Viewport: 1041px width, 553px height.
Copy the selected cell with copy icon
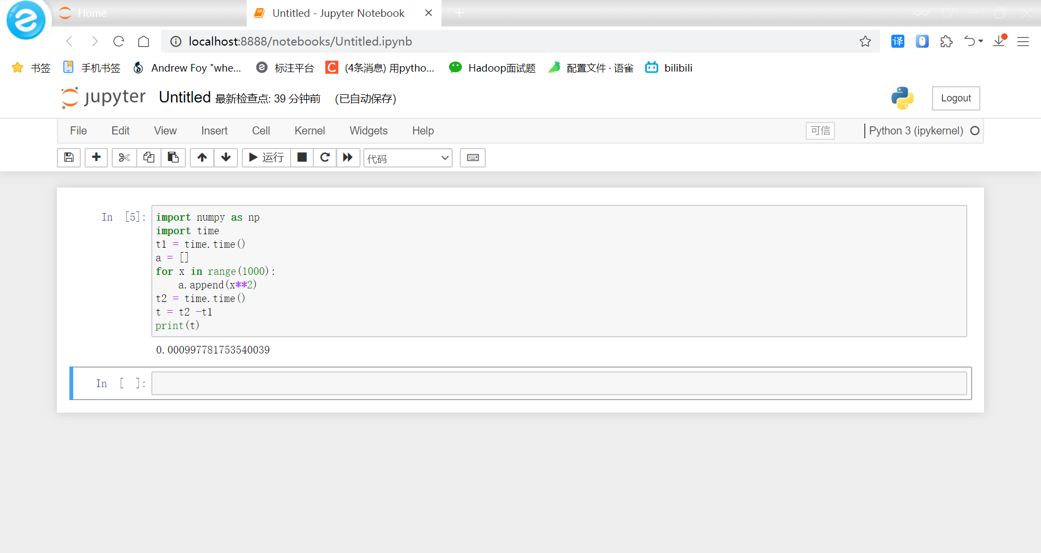coord(149,158)
